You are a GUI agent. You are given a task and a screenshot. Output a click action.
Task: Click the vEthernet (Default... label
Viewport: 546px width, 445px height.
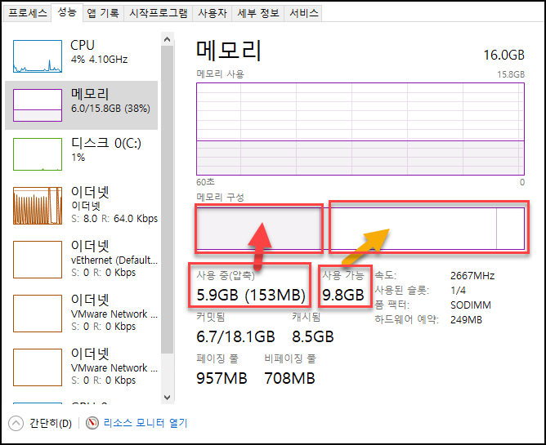pos(114,260)
